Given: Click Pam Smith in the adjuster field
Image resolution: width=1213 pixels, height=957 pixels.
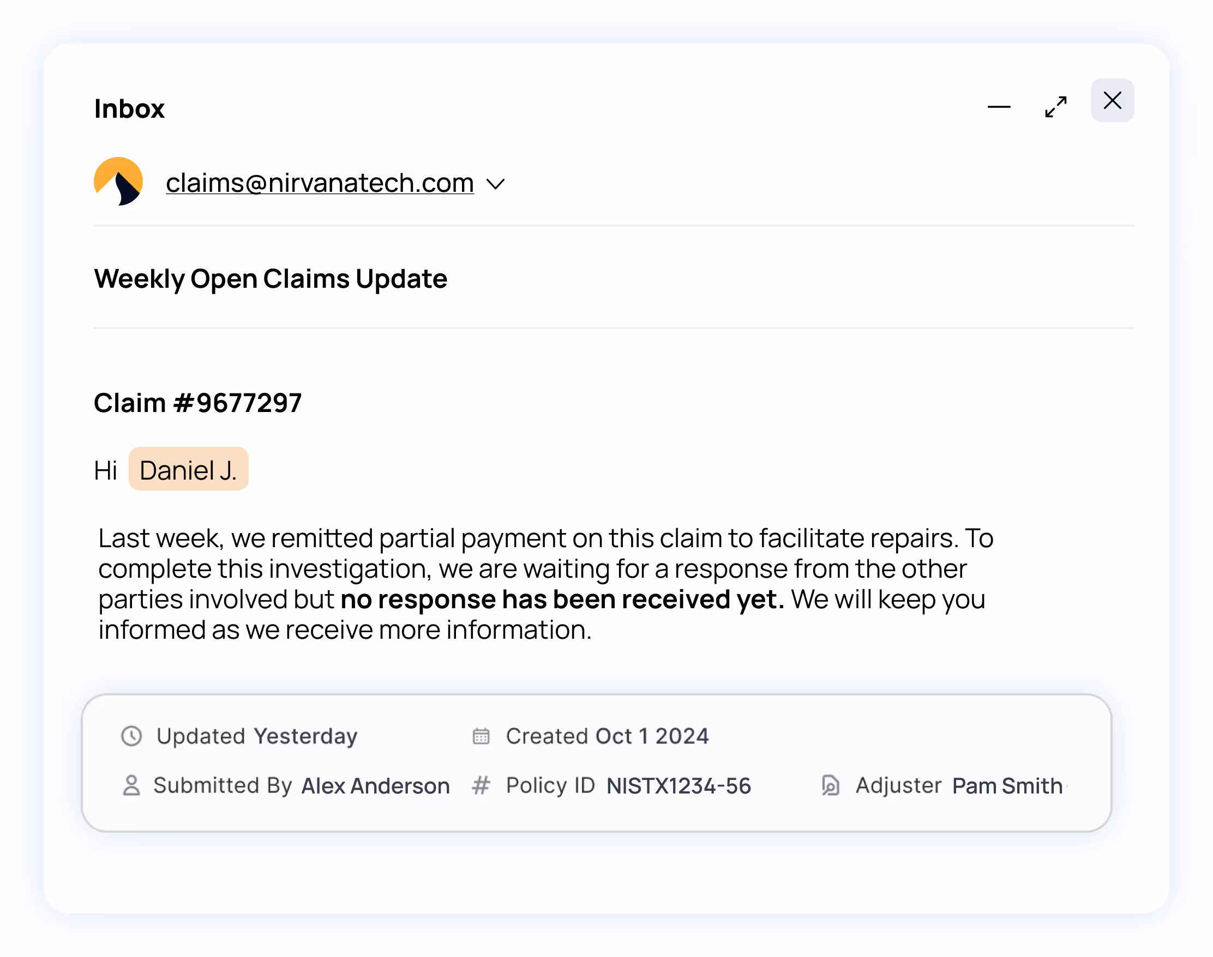Looking at the screenshot, I should [x=1007, y=785].
